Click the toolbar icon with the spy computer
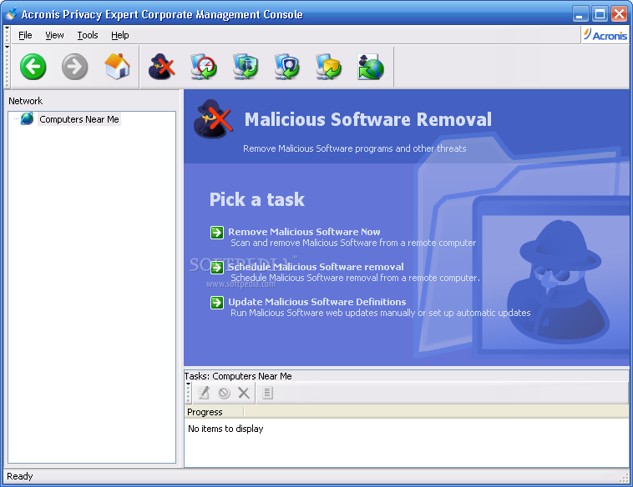633x487 pixels. tap(246, 67)
